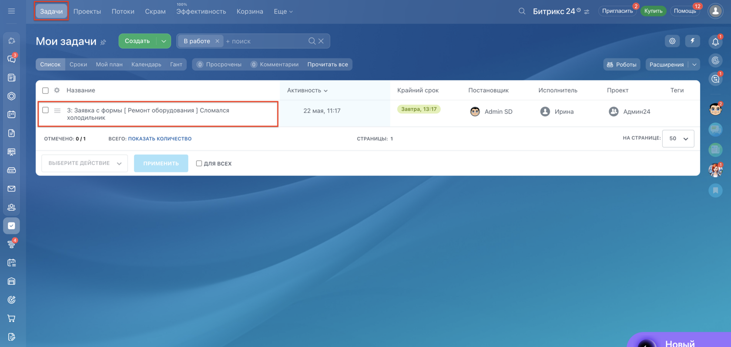Open the Эффективность tab
This screenshot has height=347, width=731.
[x=201, y=11]
